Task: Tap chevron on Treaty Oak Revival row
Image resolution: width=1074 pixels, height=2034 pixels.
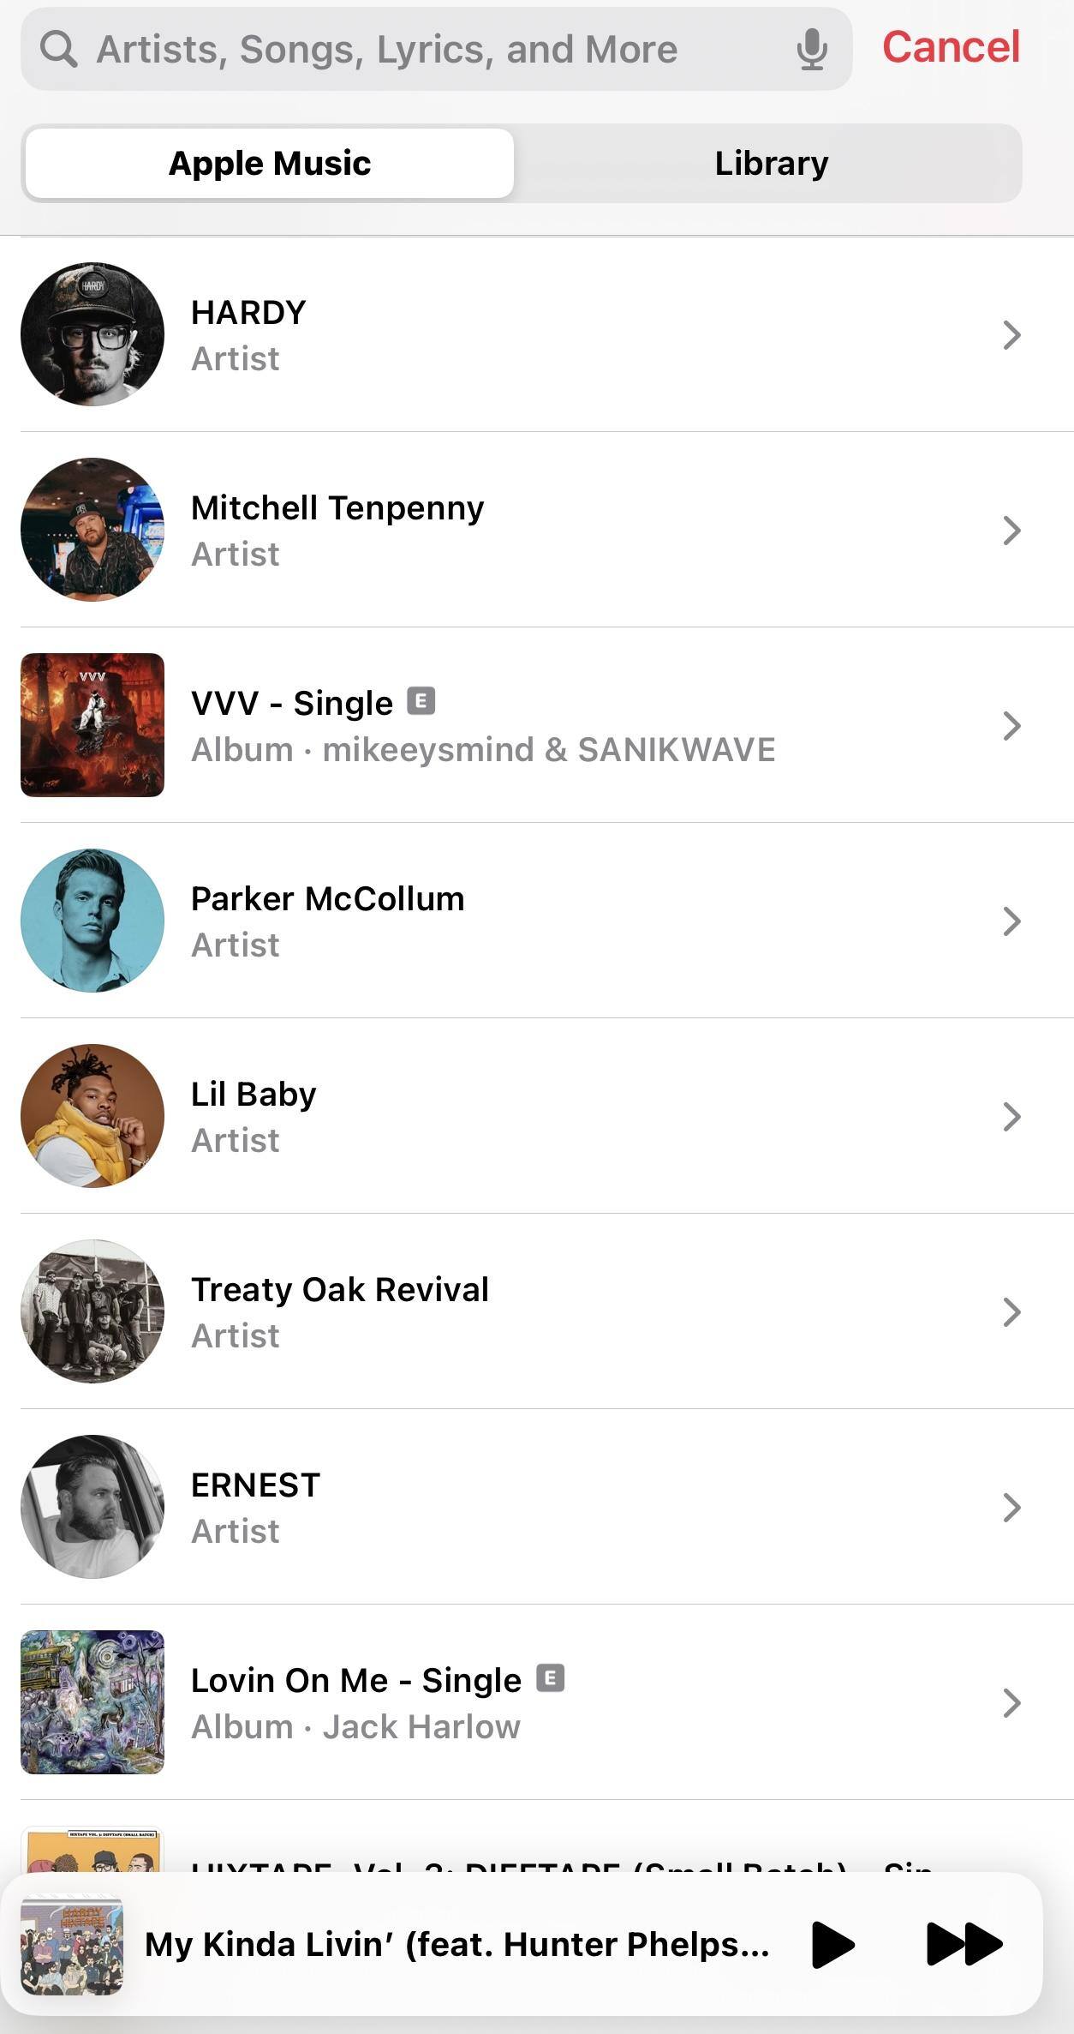Action: pyautogui.click(x=1011, y=1312)
